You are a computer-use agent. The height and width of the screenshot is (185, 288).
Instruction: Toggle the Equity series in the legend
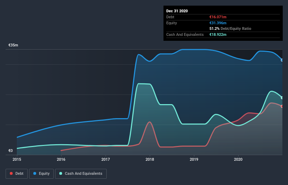pyautogui.click(x=41, y=174)
